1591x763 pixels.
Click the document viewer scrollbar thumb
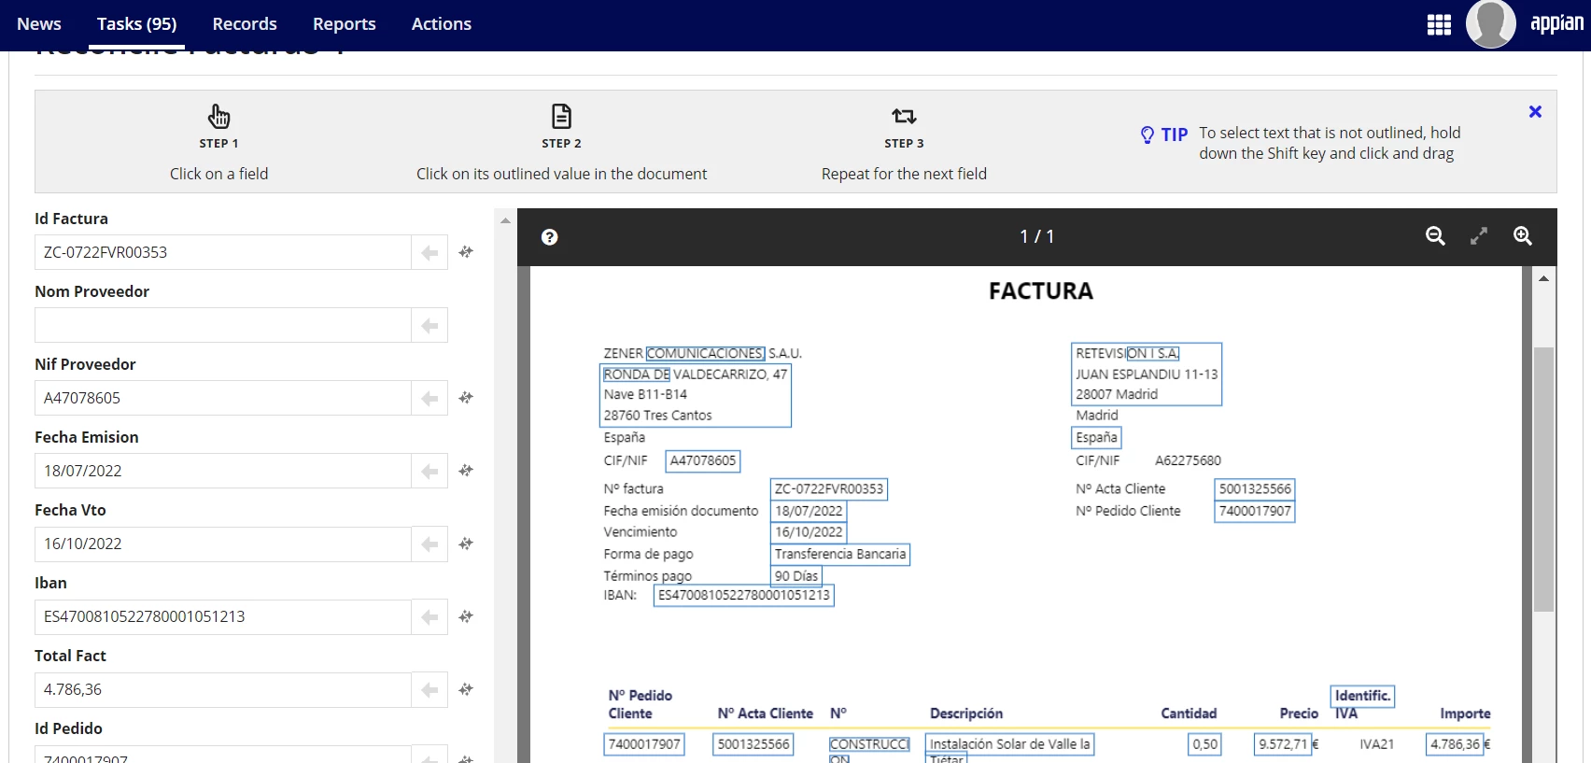tap(1544, 479)
